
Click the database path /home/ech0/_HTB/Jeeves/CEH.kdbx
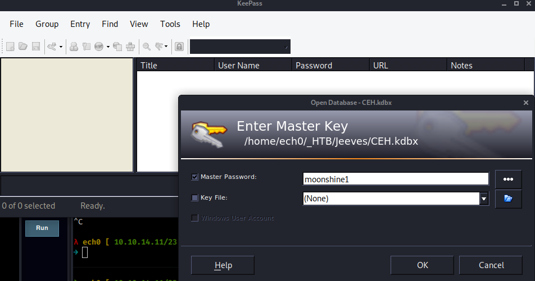point(331,141)
